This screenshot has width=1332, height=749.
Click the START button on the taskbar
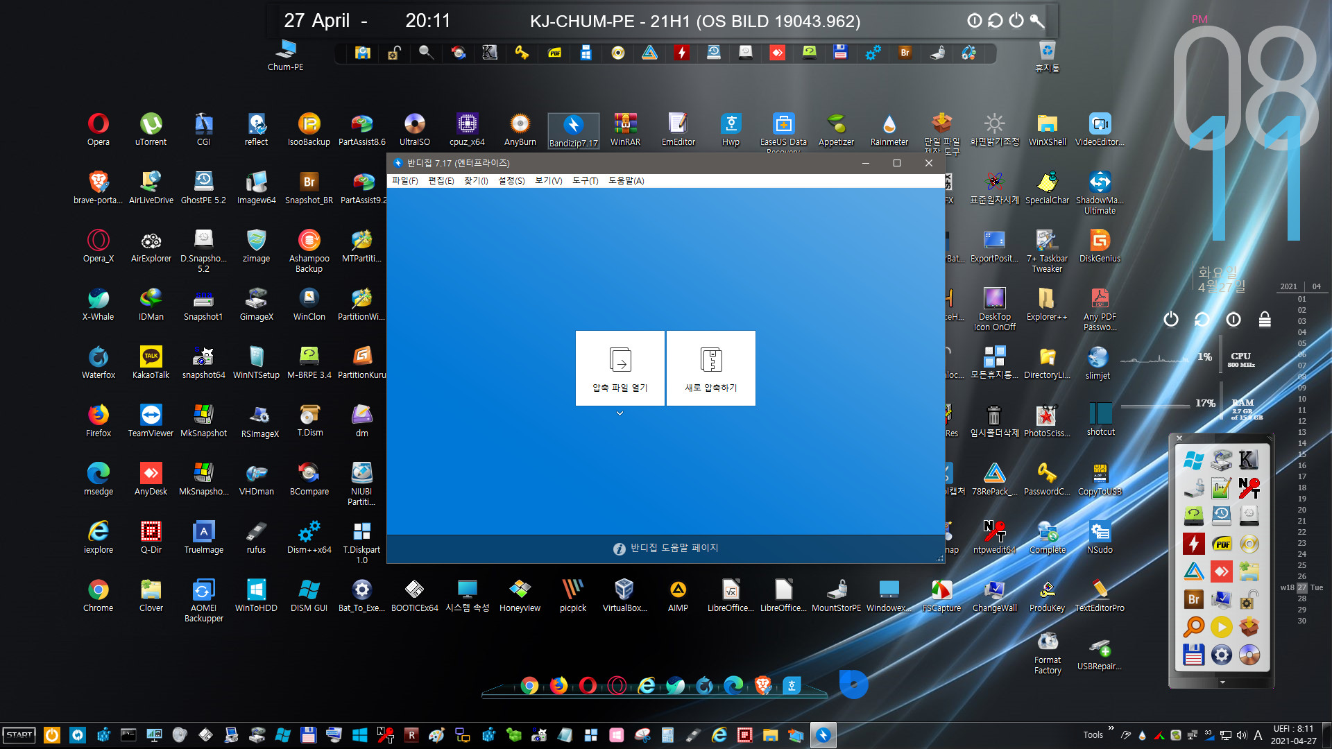(19, 735)
